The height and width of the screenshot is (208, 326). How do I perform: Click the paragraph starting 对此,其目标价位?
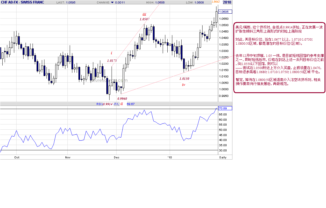pos(274,41)
